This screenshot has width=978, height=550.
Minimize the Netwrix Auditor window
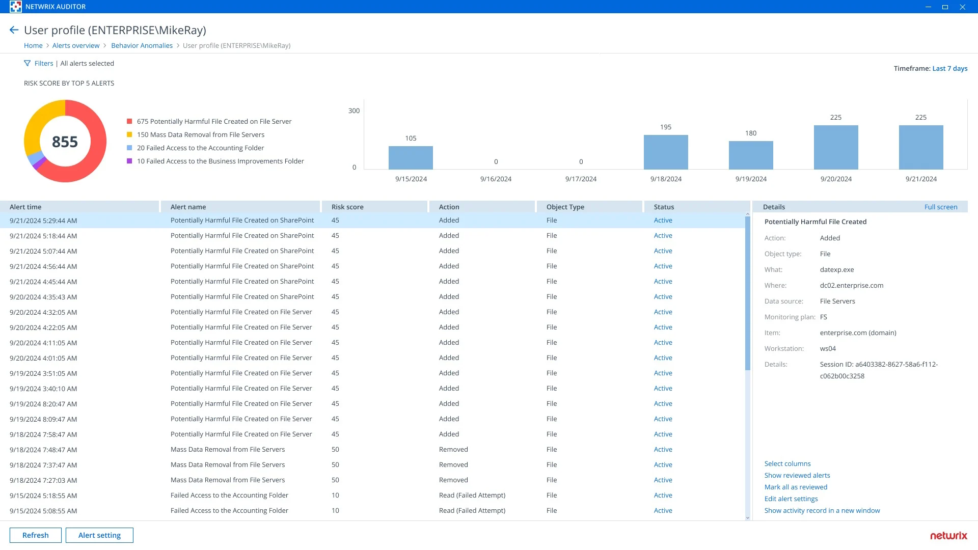coord(928,7)
